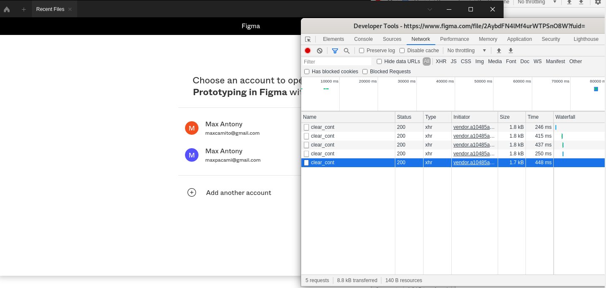This screenshot has width=606, height=288.
Task: Sort by Size column header
Action: pyautogui.click(x=512, y=117)
